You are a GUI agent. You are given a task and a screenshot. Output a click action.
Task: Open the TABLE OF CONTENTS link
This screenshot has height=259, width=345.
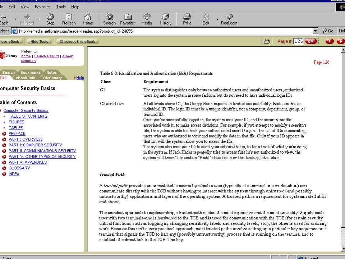[28, 116]
